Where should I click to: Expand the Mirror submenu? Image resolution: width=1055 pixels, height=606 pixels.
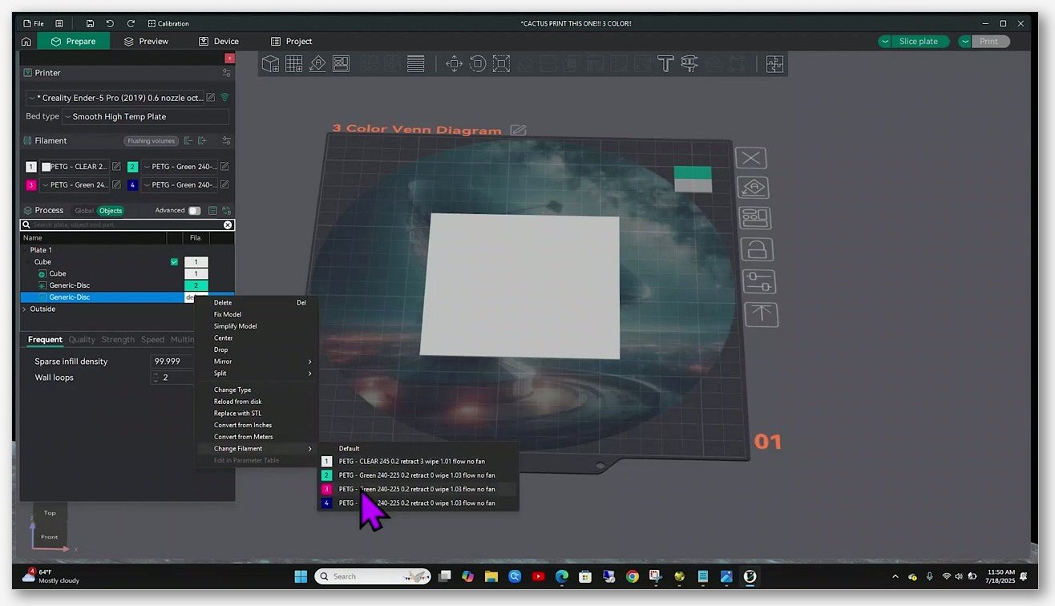pyautogui.click(x=261, y=362)
